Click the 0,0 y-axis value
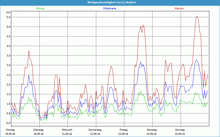220x137 pixels. [x=9, y=123]
